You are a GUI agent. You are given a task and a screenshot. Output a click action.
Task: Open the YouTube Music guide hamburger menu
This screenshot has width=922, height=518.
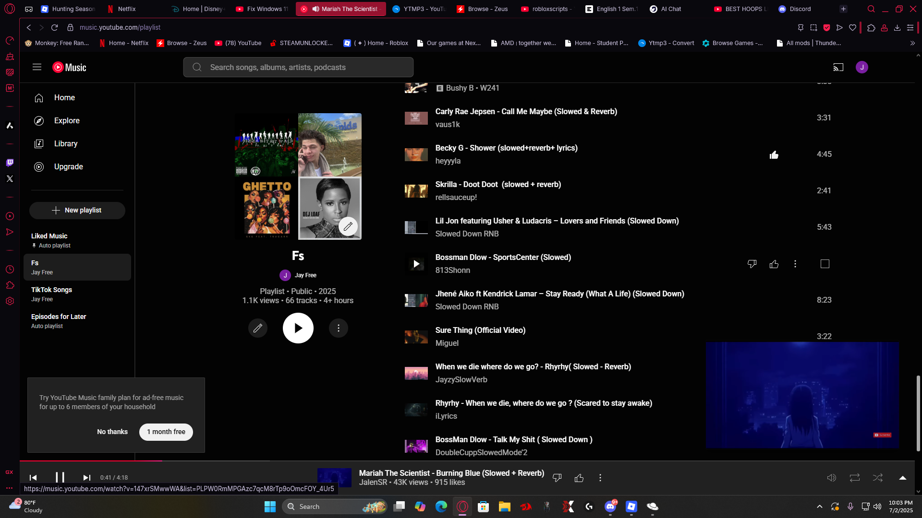[37, 67]
